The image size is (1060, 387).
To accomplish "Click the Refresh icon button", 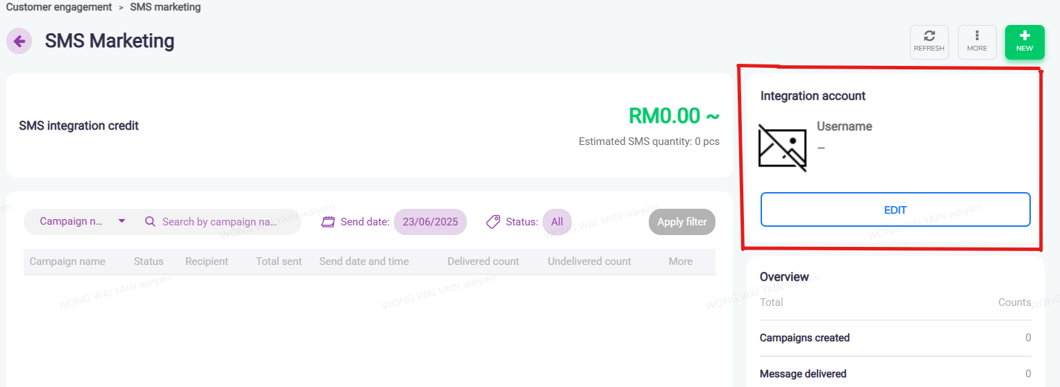I will (x=929, y=42).
